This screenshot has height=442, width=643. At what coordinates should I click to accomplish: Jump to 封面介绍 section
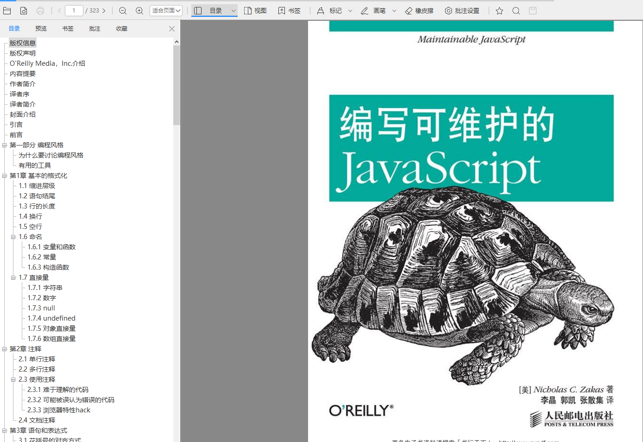click(23, 114)
